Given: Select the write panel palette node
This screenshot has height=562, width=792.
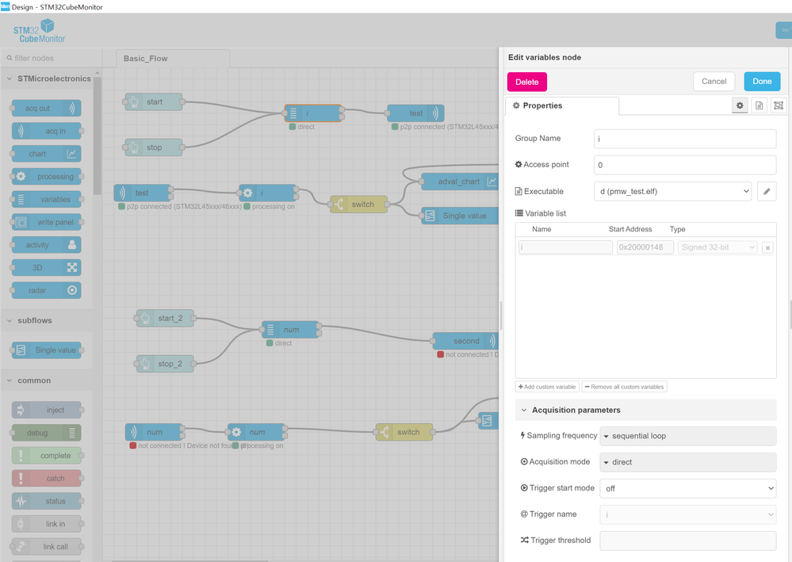Looking at the screenshot, I should (x=46, y=222).
